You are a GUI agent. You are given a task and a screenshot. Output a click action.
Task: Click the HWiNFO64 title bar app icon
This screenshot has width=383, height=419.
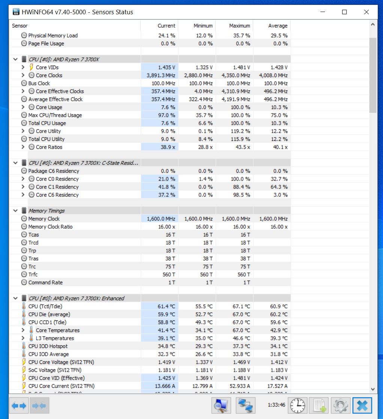[x=16, y=12]
